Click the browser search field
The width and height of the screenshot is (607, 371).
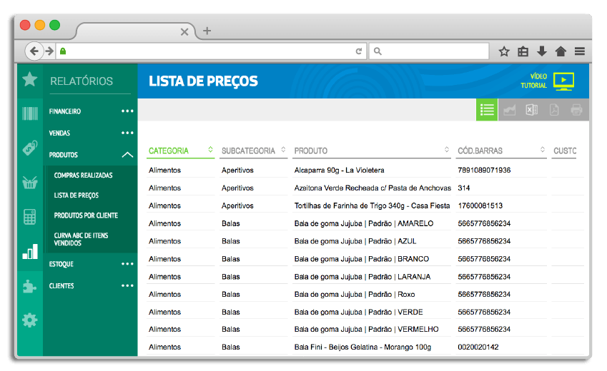pos(429,51)
